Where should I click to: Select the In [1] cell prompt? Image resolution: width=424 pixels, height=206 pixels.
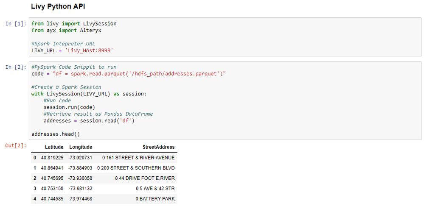tap(14, 24)
